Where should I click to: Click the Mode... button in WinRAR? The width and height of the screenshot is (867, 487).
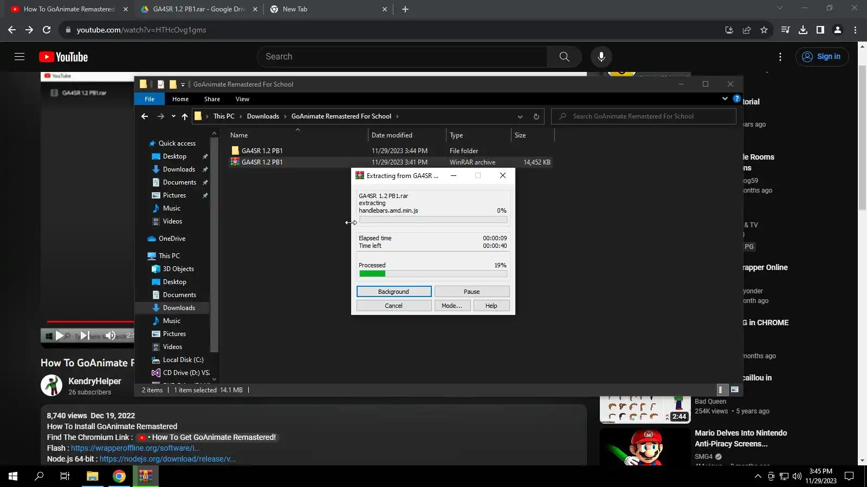pos(452,306)
